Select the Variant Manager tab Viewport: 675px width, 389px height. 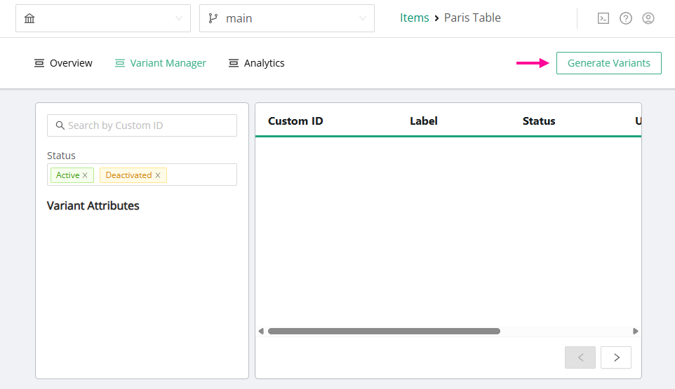[160, 63]
